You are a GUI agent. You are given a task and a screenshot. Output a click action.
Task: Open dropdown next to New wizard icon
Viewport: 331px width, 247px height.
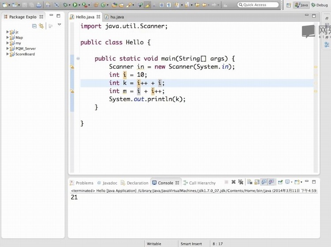9,5
